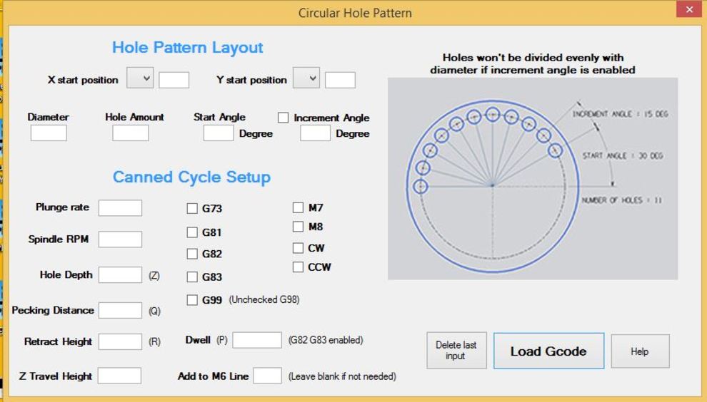
Task: Select CCW spindle direction checkbox
Action: (298, 267)
